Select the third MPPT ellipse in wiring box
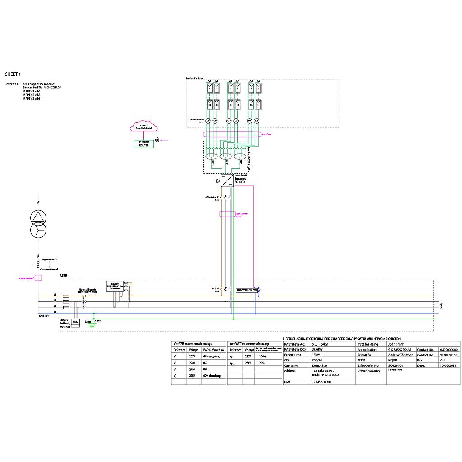The width and height of the screenshot is (462, 462). click(240, 156)
